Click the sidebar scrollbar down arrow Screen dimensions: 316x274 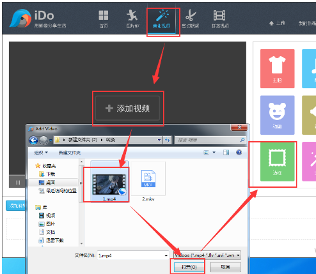pos(81,243)
